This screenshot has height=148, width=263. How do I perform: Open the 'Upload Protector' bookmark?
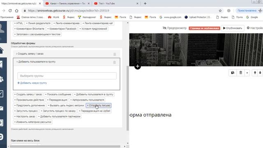point(198,17)
